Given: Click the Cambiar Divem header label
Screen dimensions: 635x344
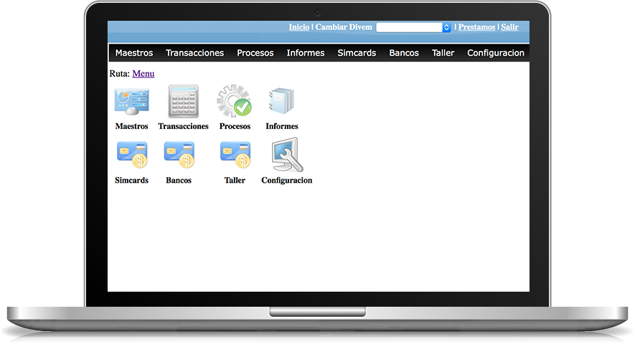Looking at the screenshot, I should coord(344,27).
